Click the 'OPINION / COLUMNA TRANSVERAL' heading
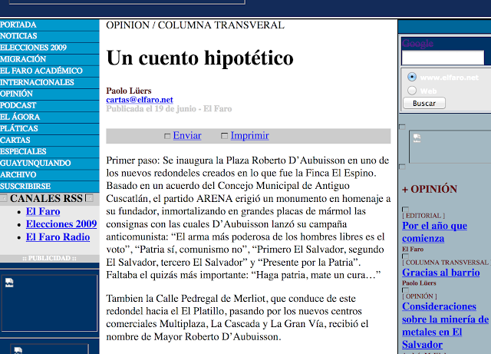The width and height of the screenshot is (491, 354). pyautogui.click(x=195, y=25)
